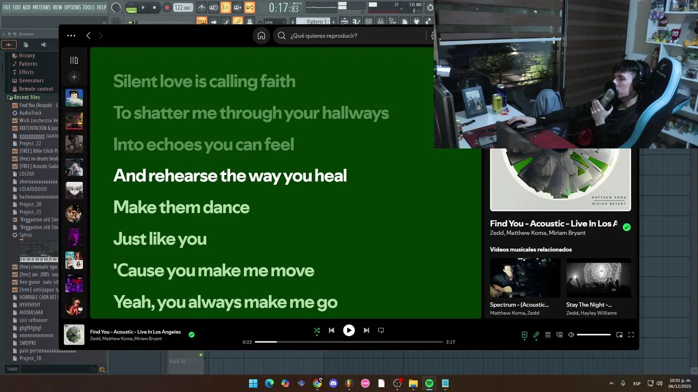The height and width of the screenshot is (392, 698).
Task: Open the Spectrum (Acoustic) music video thumbnail
Action: (525, 278)
